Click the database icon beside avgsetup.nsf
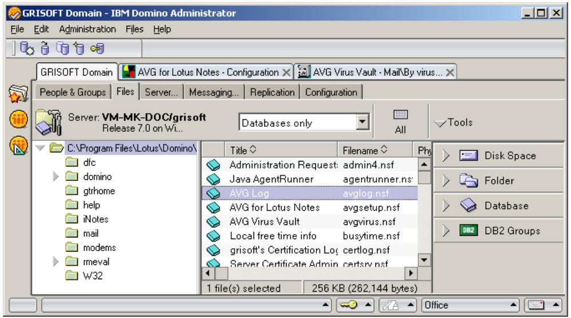 [x=213, y=208]
